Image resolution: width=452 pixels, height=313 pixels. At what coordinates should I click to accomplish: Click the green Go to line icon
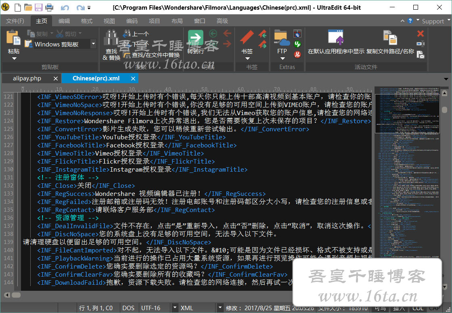click(196, 38)
